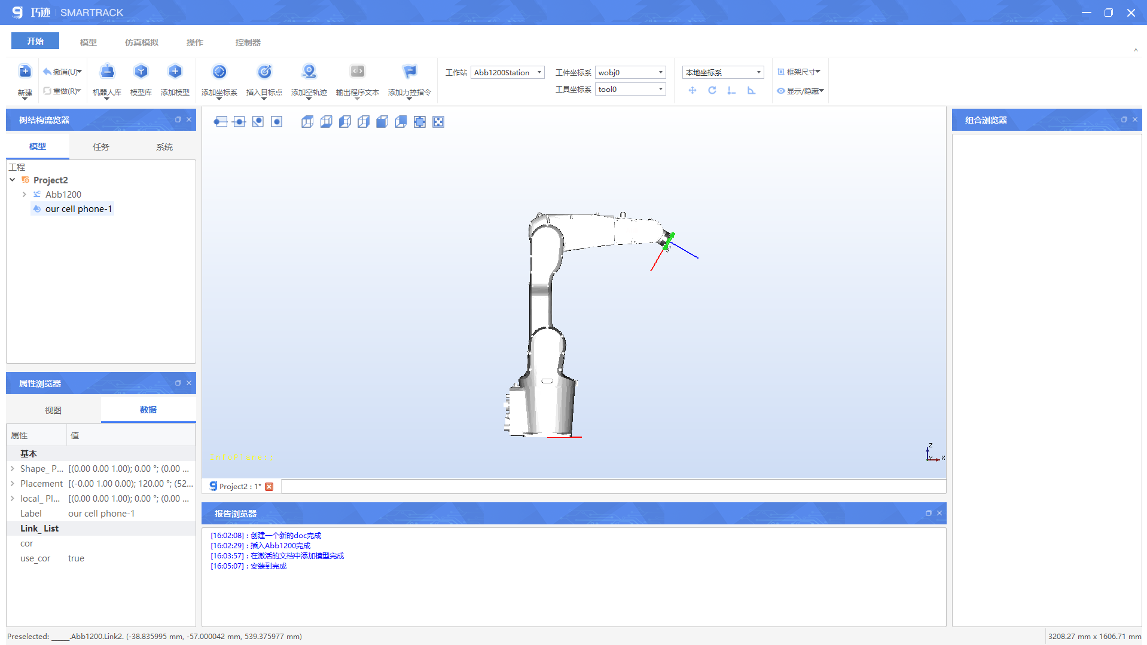This screenshot has width=1147, height=645.
Task: Close the 报告浏览器 panel
Action: point(939,513)
